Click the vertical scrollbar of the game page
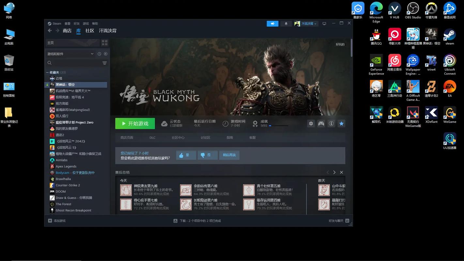464x261 pixels. point(351,48)
